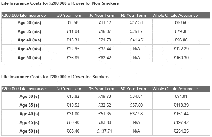Viewport: 212px width, 137px height.
Task: Click the Age 45 (n/s) row label
Action: point(29,49)
